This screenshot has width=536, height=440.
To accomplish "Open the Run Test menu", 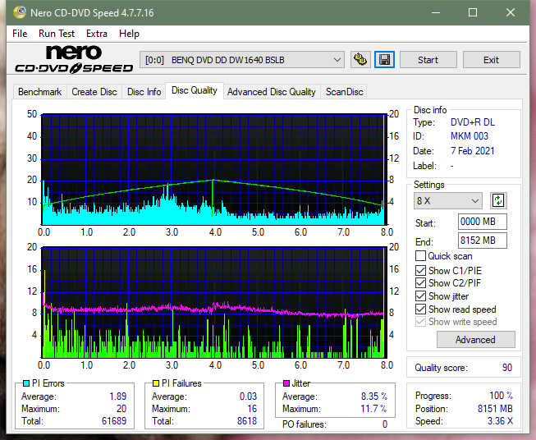I will [57, 34].
